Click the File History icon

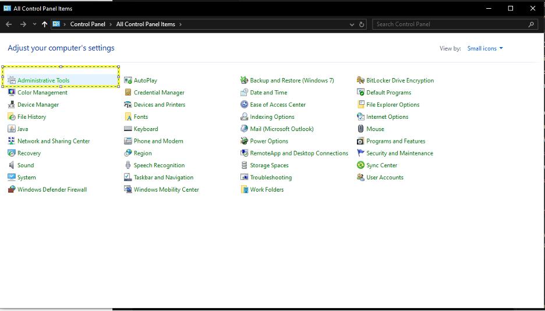12,116
